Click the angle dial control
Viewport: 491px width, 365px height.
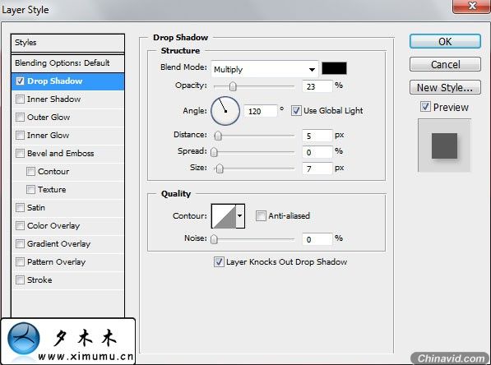[225, 111]
